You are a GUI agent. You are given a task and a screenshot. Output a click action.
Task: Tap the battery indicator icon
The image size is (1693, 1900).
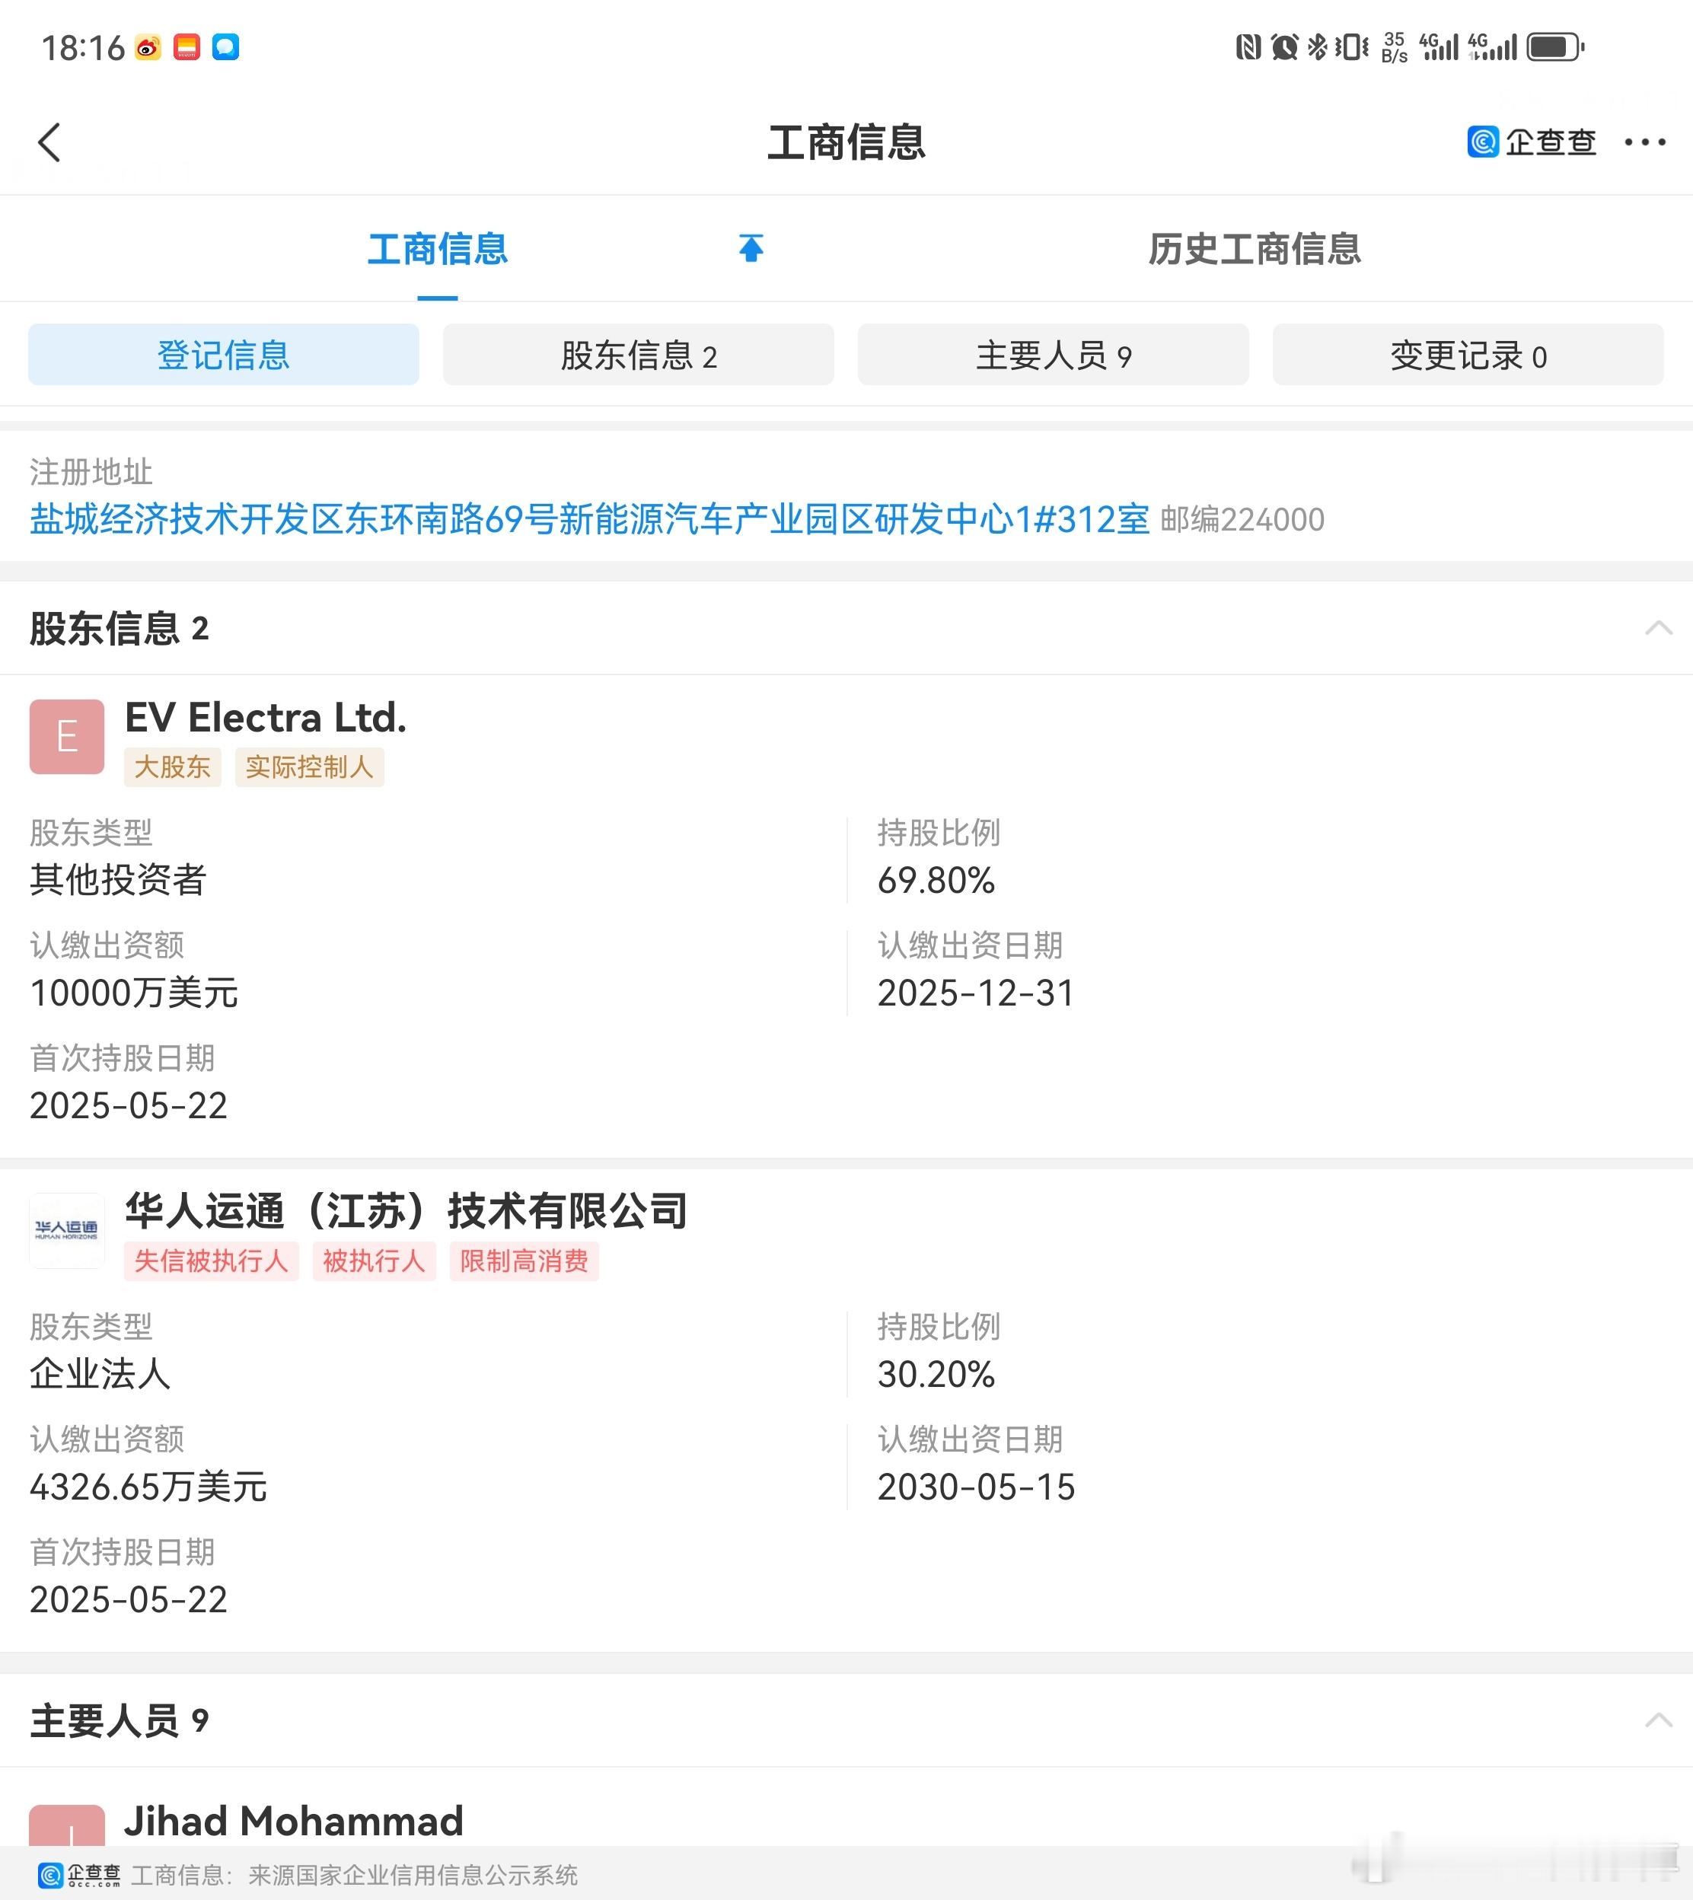coord(1555,46)
